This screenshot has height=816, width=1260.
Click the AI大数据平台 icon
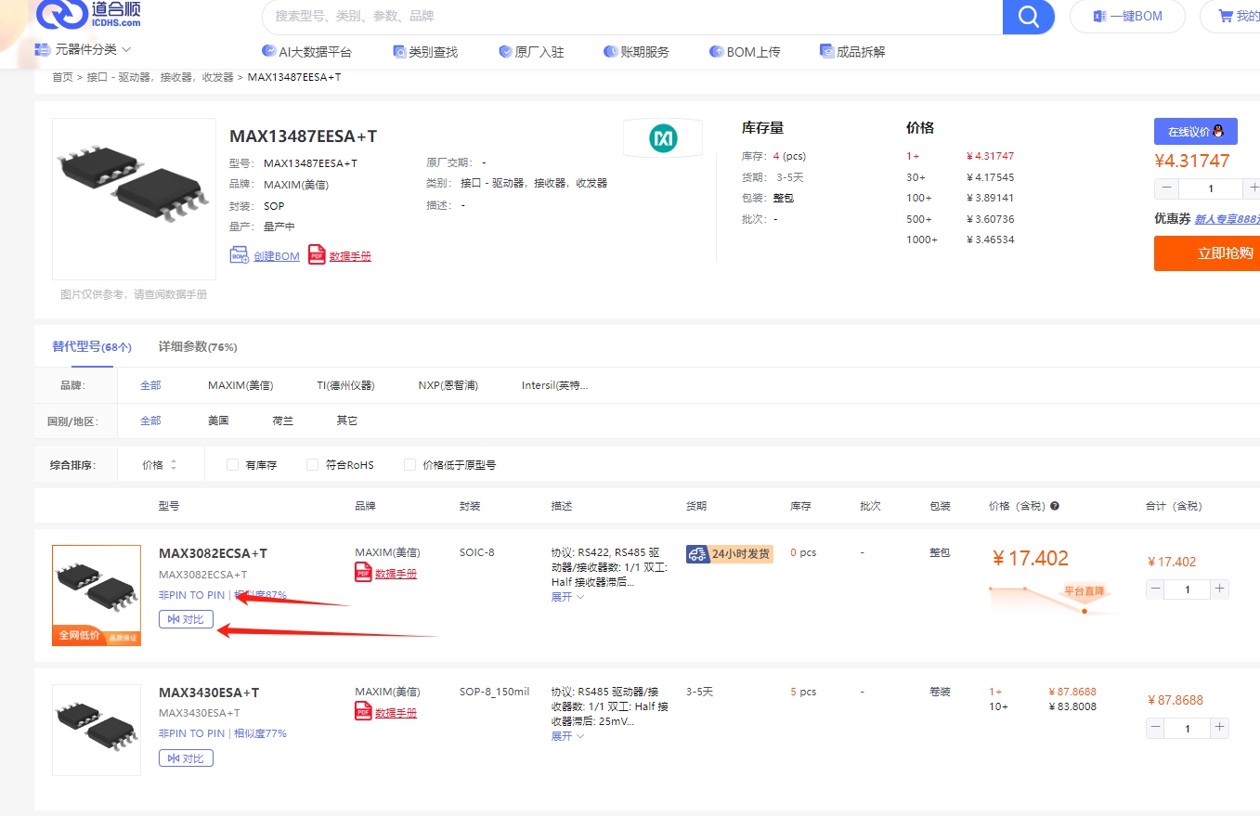coord(268,51)
